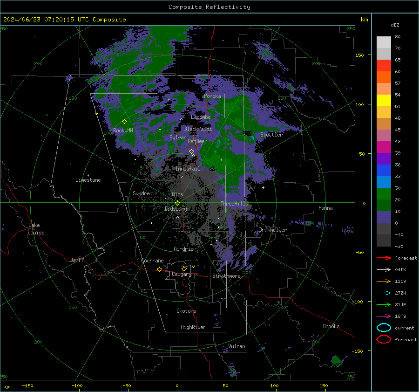Click the ThreeHills city label
Image resolution: width=419 pixels, height=392 pixels.
234,204
